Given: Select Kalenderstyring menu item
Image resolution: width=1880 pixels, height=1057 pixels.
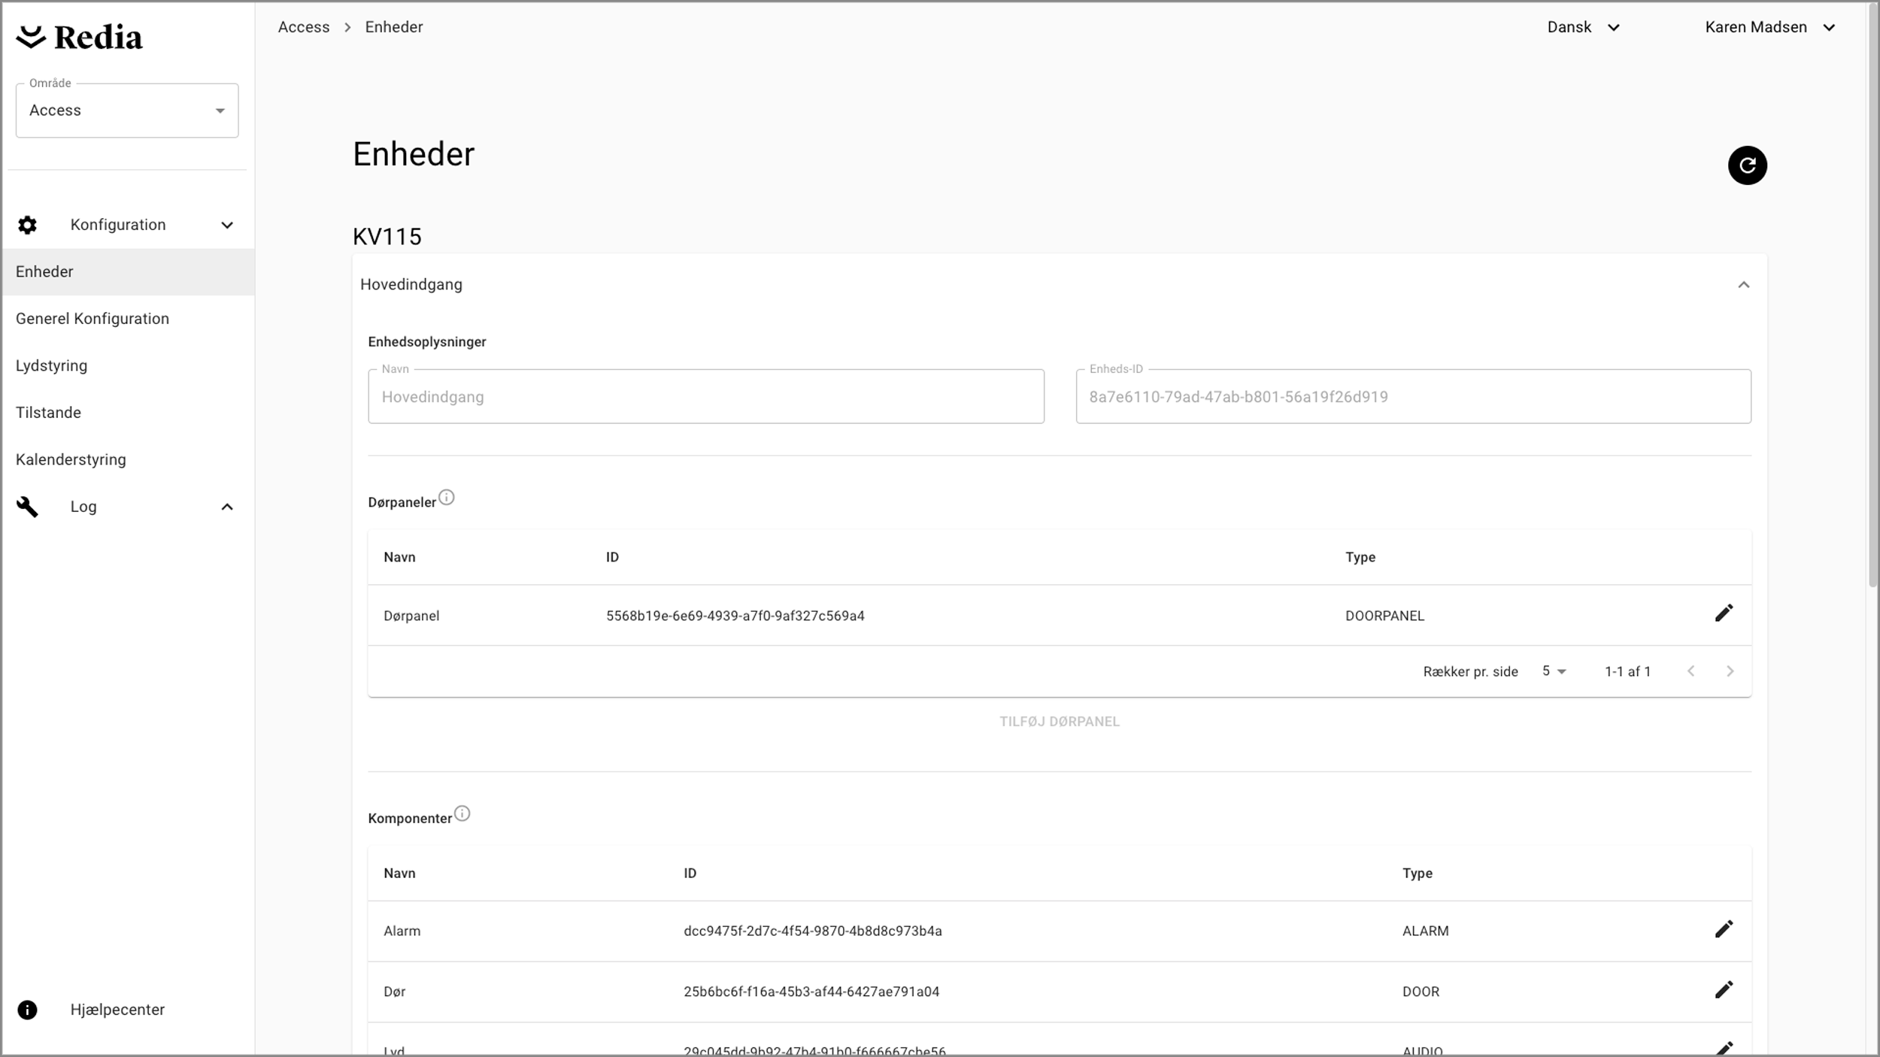Looking at the screenshot, I should click(71, 459).
